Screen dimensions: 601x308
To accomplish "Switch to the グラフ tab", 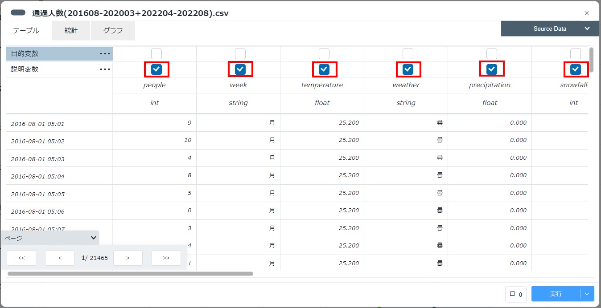I will coord(113,31).
